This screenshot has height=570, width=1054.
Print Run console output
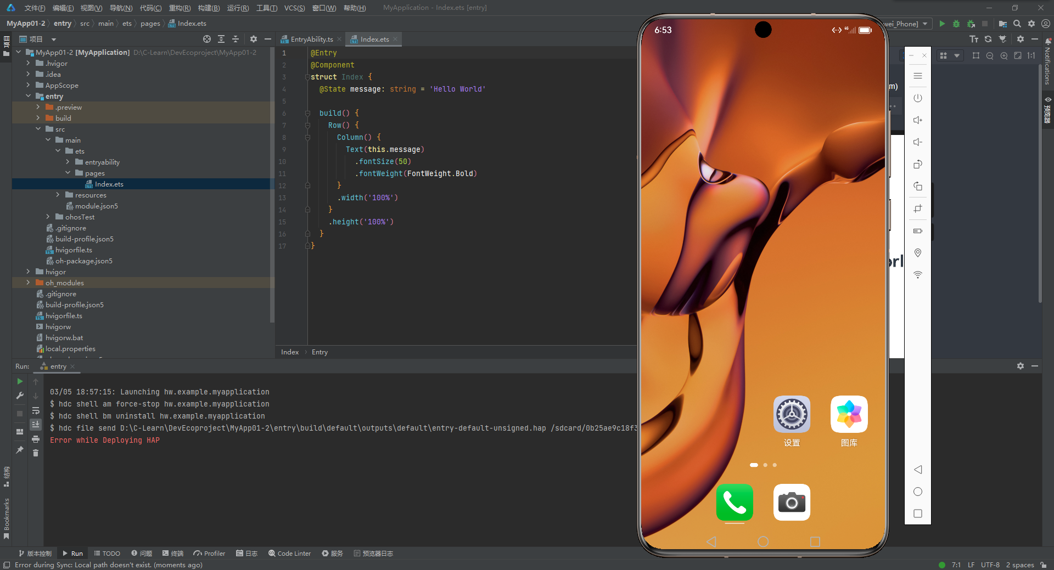point(36,439)
